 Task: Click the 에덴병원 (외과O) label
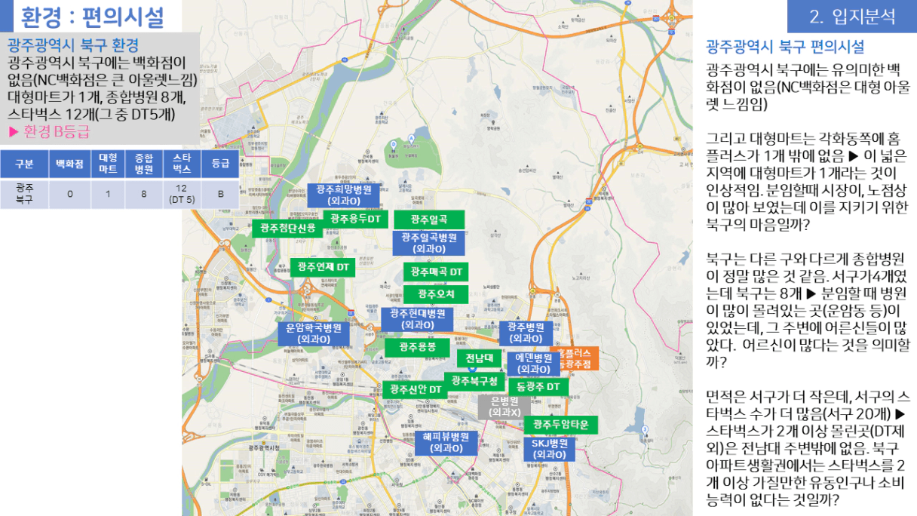[x=533, y=364]
